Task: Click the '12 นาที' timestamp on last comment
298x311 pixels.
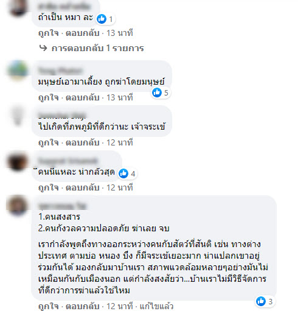Action: [x=120, y=306]
